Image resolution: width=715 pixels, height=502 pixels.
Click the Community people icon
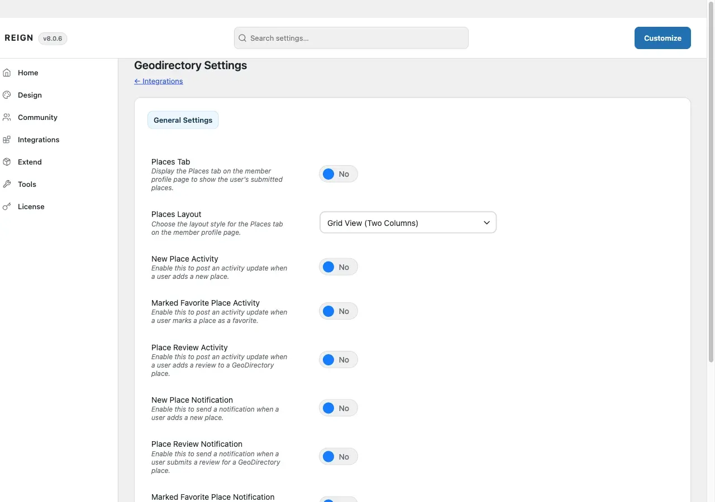7,117
